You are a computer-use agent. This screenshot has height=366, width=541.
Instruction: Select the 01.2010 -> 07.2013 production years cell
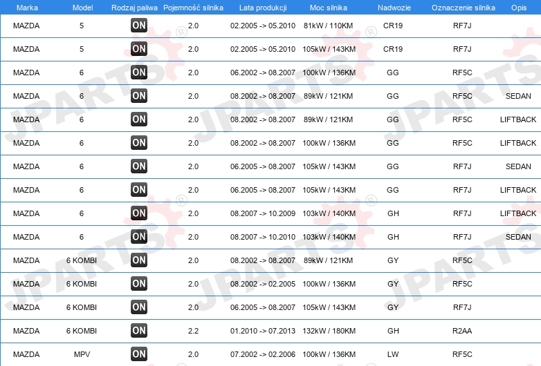[x=263, y=331]
